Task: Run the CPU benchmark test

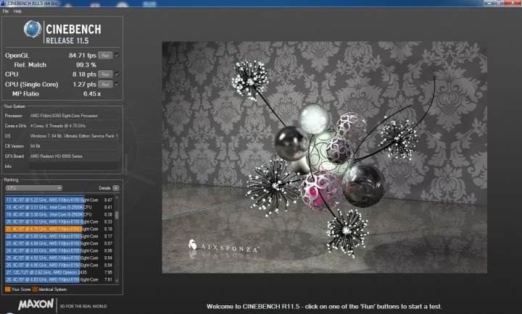Action: tap(106, 74)
